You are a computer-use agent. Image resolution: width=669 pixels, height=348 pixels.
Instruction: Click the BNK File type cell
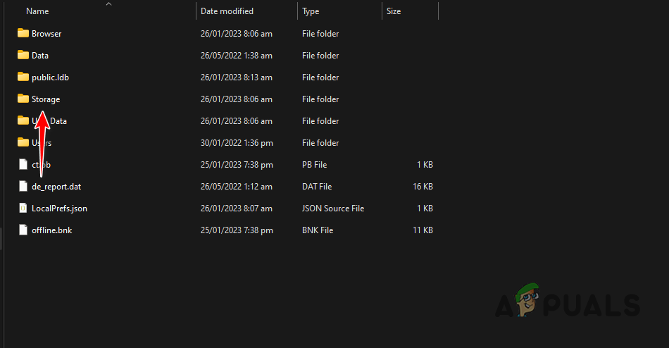(318, 230)
